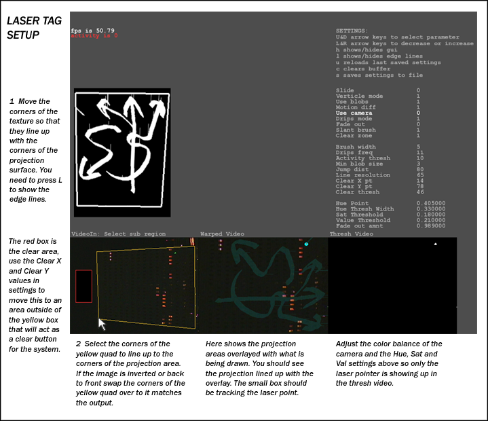Select the Fade out setting
The height and width of the screenshot is (421, 488).
(378, 124)
